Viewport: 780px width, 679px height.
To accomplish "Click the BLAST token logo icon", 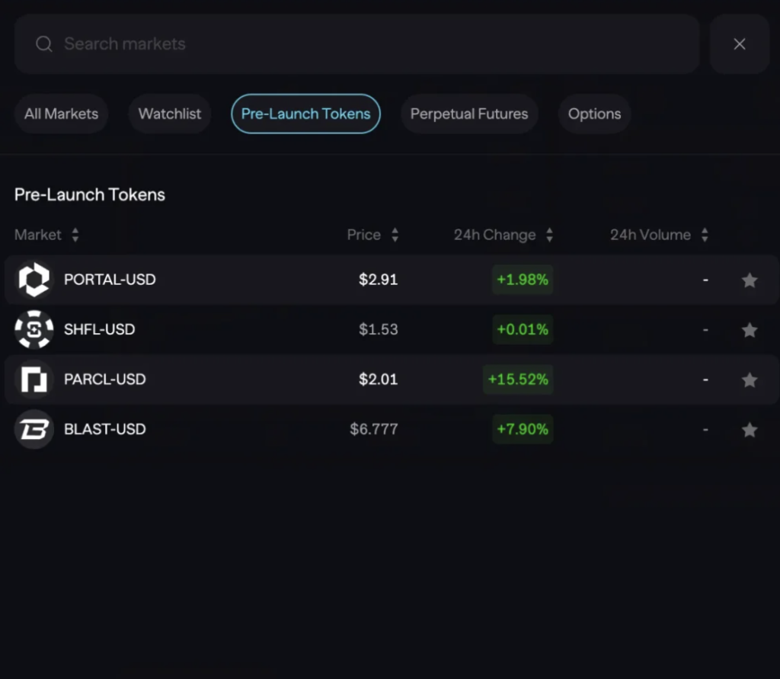I will click(x=34, y=429).
